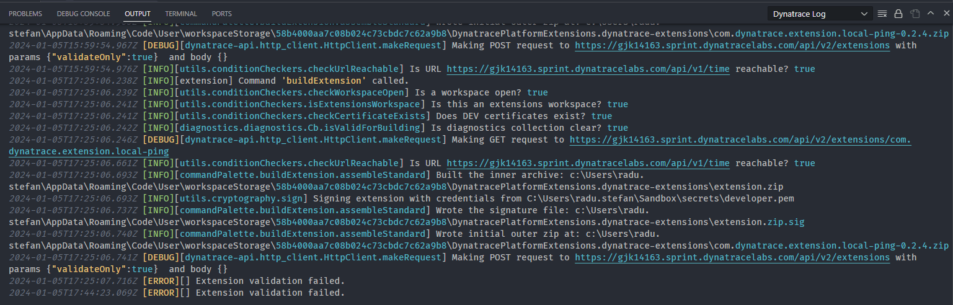This screenshot has height=305, width=953.
Task: Click the [utils.conditionCheckers.checkWorkspaceOpen] log source
Action: [291, 92]
